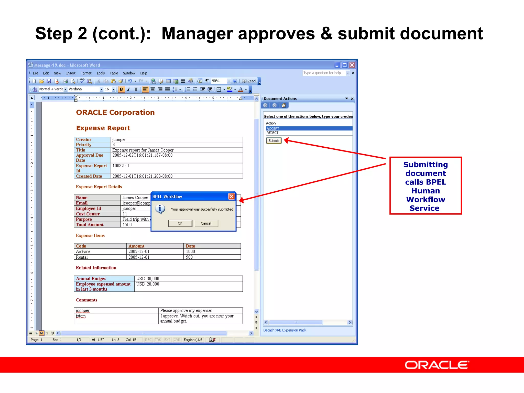Select REJECT in the Action list
The image size is (524, 393).
pyautogui.click(x=309, y=133)
